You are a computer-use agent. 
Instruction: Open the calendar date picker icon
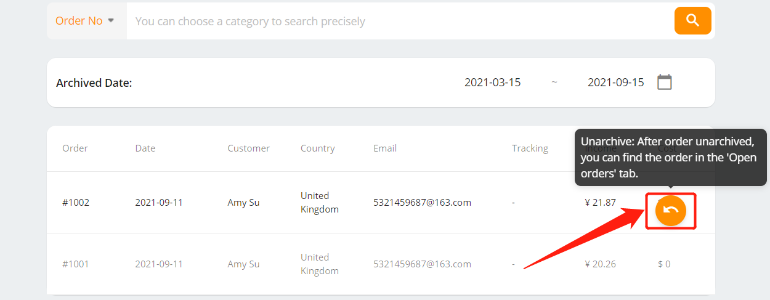[664, 82]
